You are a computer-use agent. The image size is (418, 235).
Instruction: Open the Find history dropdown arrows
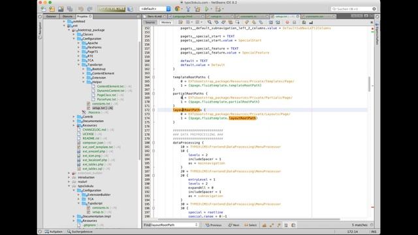click(x=197, y=225)
